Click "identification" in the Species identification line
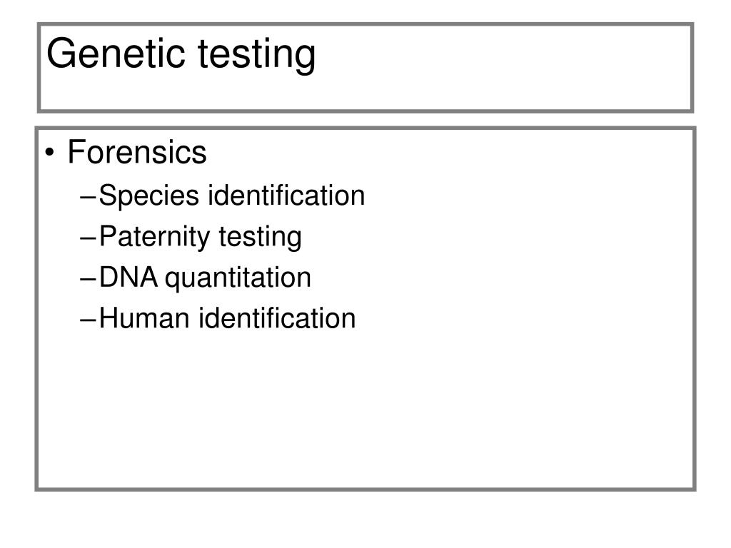This screenshot has width=731, height=548. click(x=286, y=195)
